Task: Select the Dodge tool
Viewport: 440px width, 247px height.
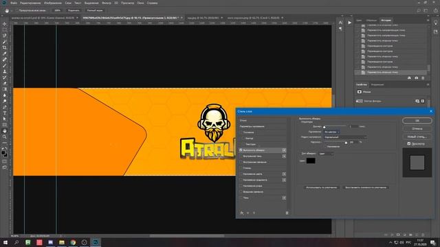Action: tap(5, 101)
